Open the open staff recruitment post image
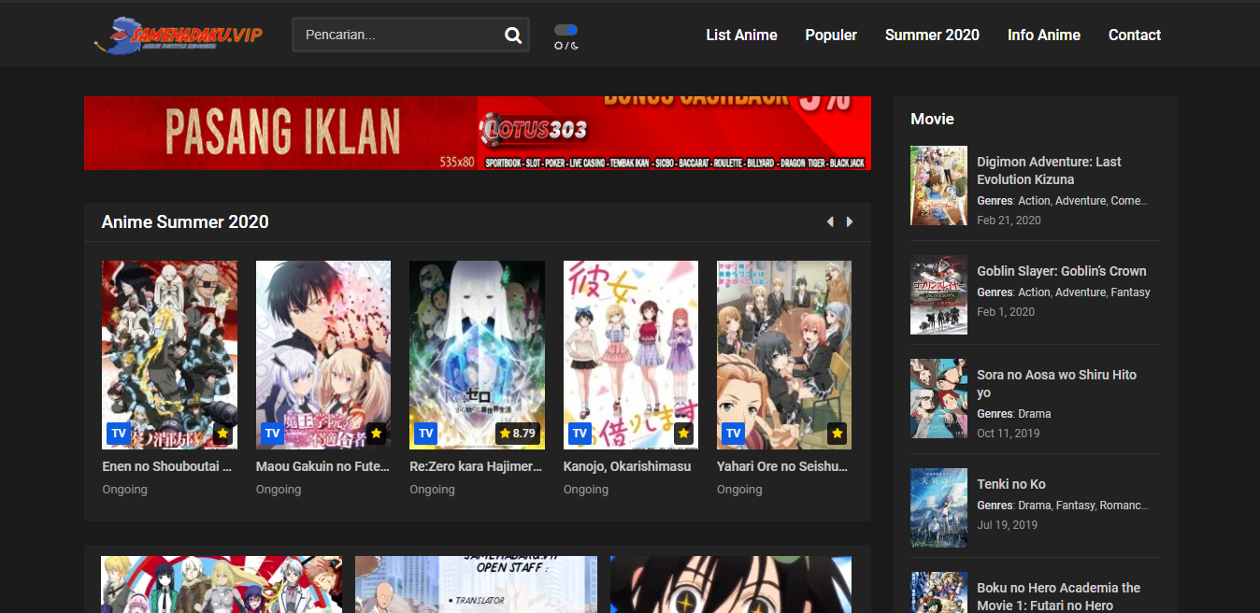Viewport: 1260px width, 613px height. tap(476, 584)
